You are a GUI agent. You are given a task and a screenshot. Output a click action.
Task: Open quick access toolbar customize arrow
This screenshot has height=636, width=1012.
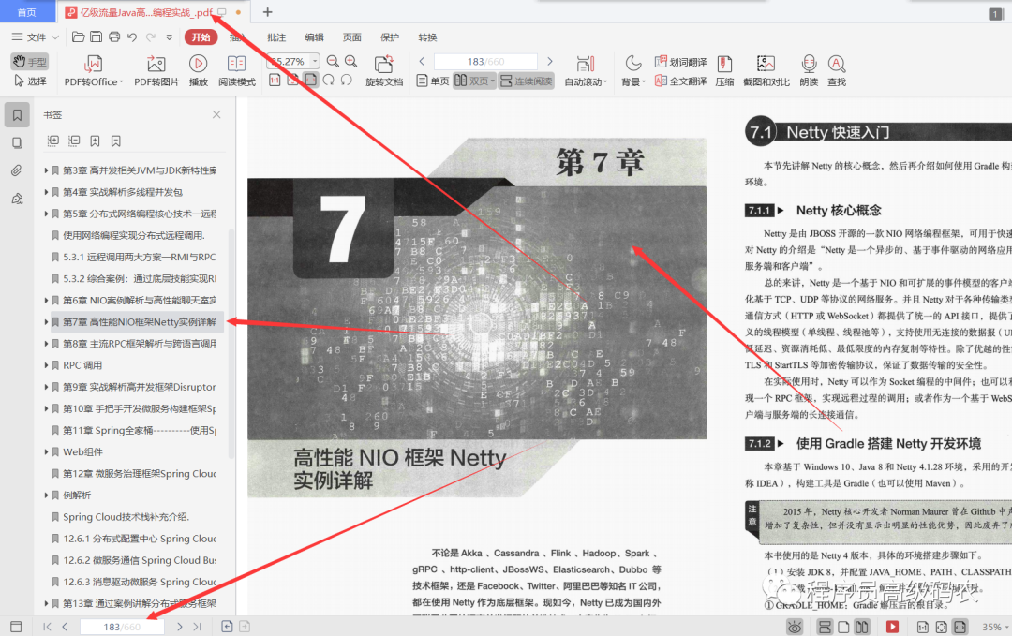pos(169,37)
